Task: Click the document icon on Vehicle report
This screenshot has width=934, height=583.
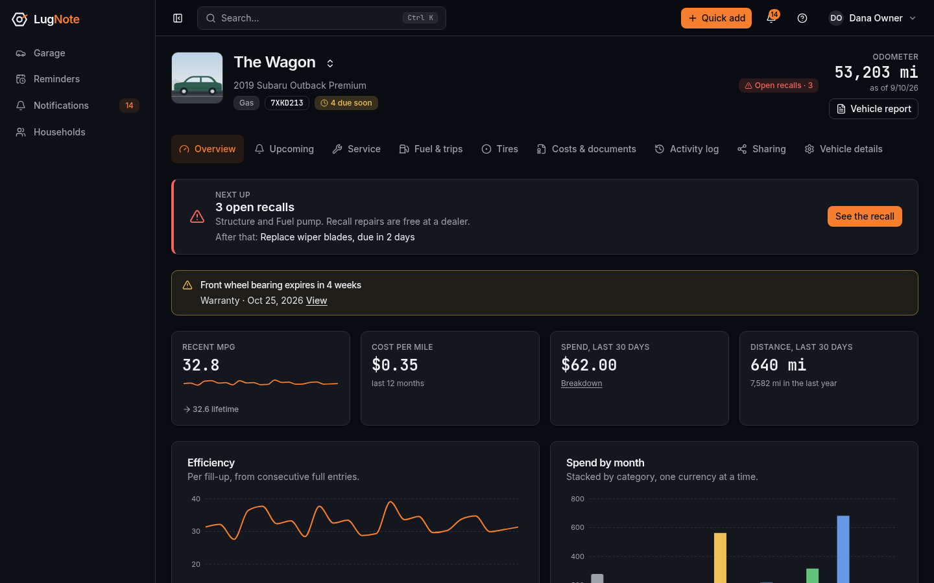Action: (841, 109)
